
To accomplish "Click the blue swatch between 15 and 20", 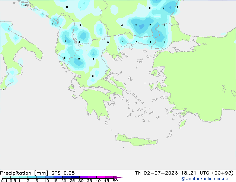I will pos(58,177).
